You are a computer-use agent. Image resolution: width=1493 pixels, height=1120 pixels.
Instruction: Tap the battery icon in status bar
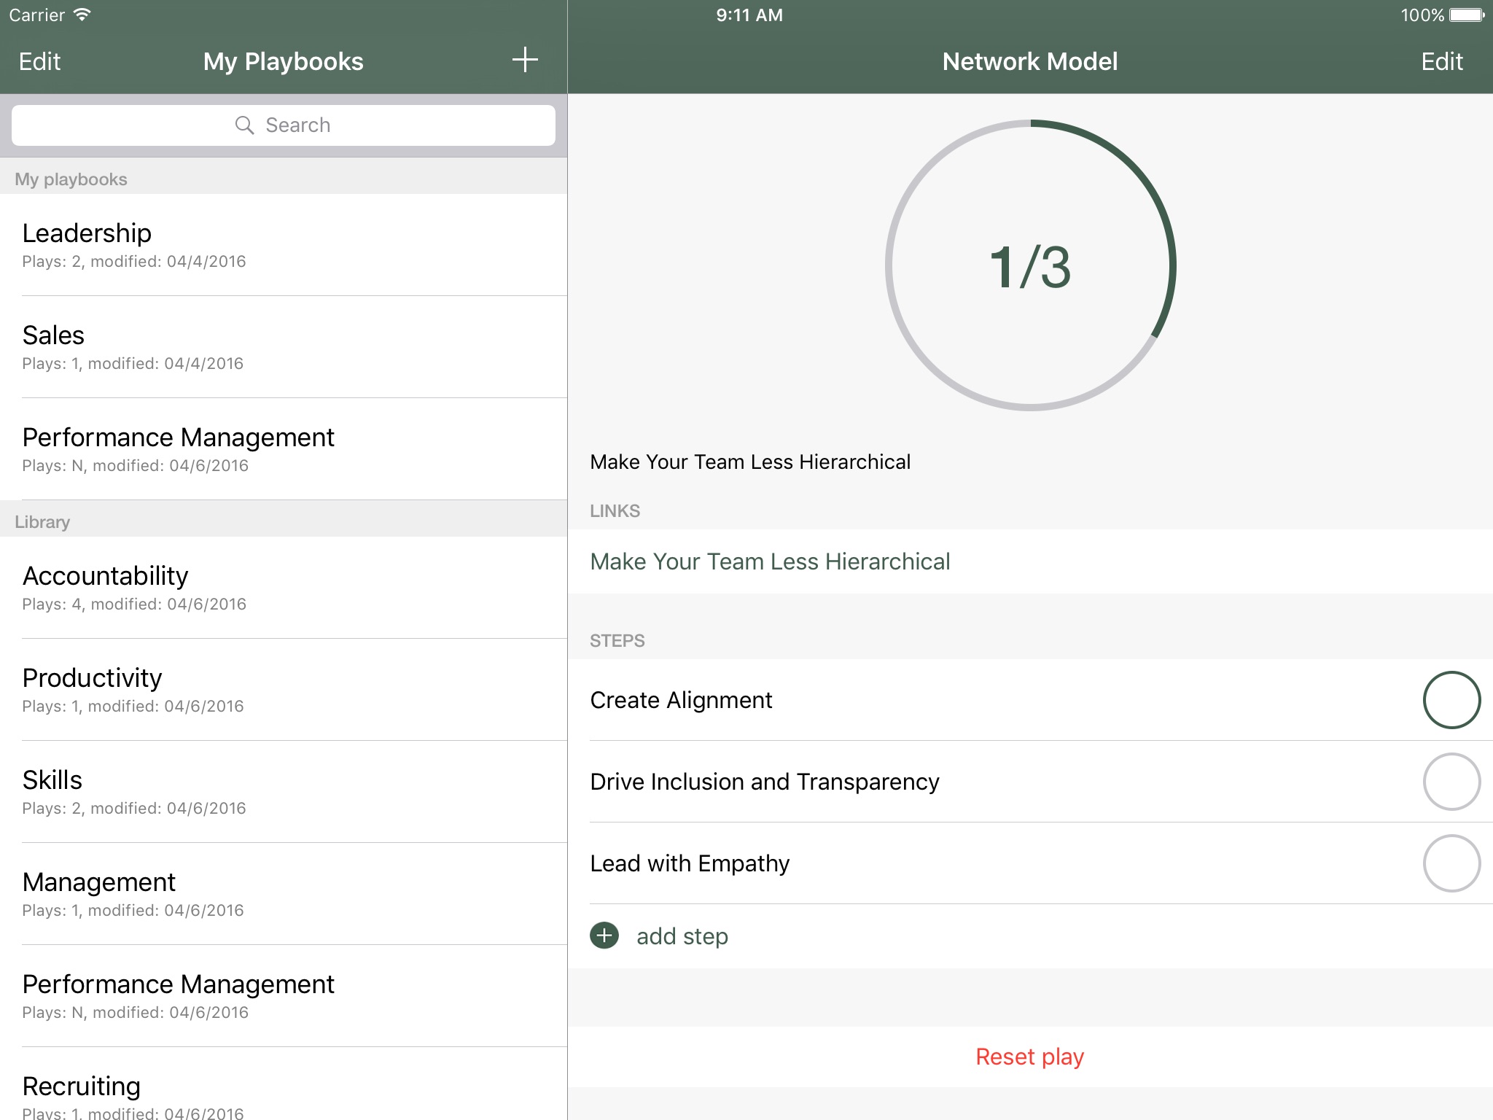pyautogui.click(x=1467, y=15)
